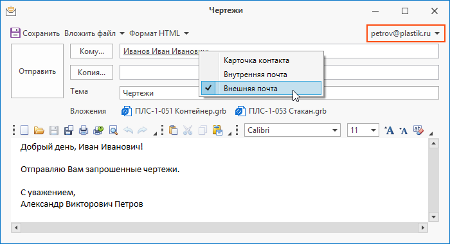Click the Save floppy icon labeled Сохранить
Viewport: 450px width, 244px height.
point(15,33)
